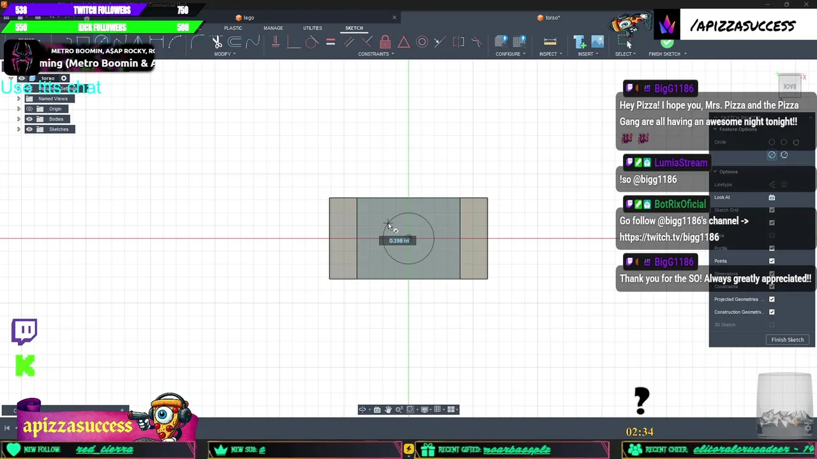
Task: Hide the Sketches folder
Action: tap(29, 129)
